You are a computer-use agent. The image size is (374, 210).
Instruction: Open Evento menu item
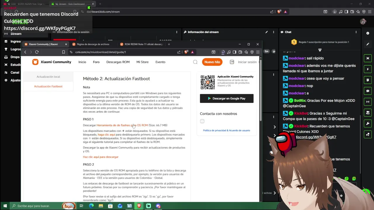[x=160, y=62]
